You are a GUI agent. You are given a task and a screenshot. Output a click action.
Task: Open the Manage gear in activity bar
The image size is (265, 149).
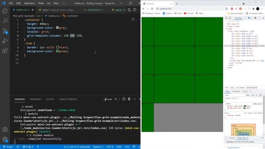[5, 139]
